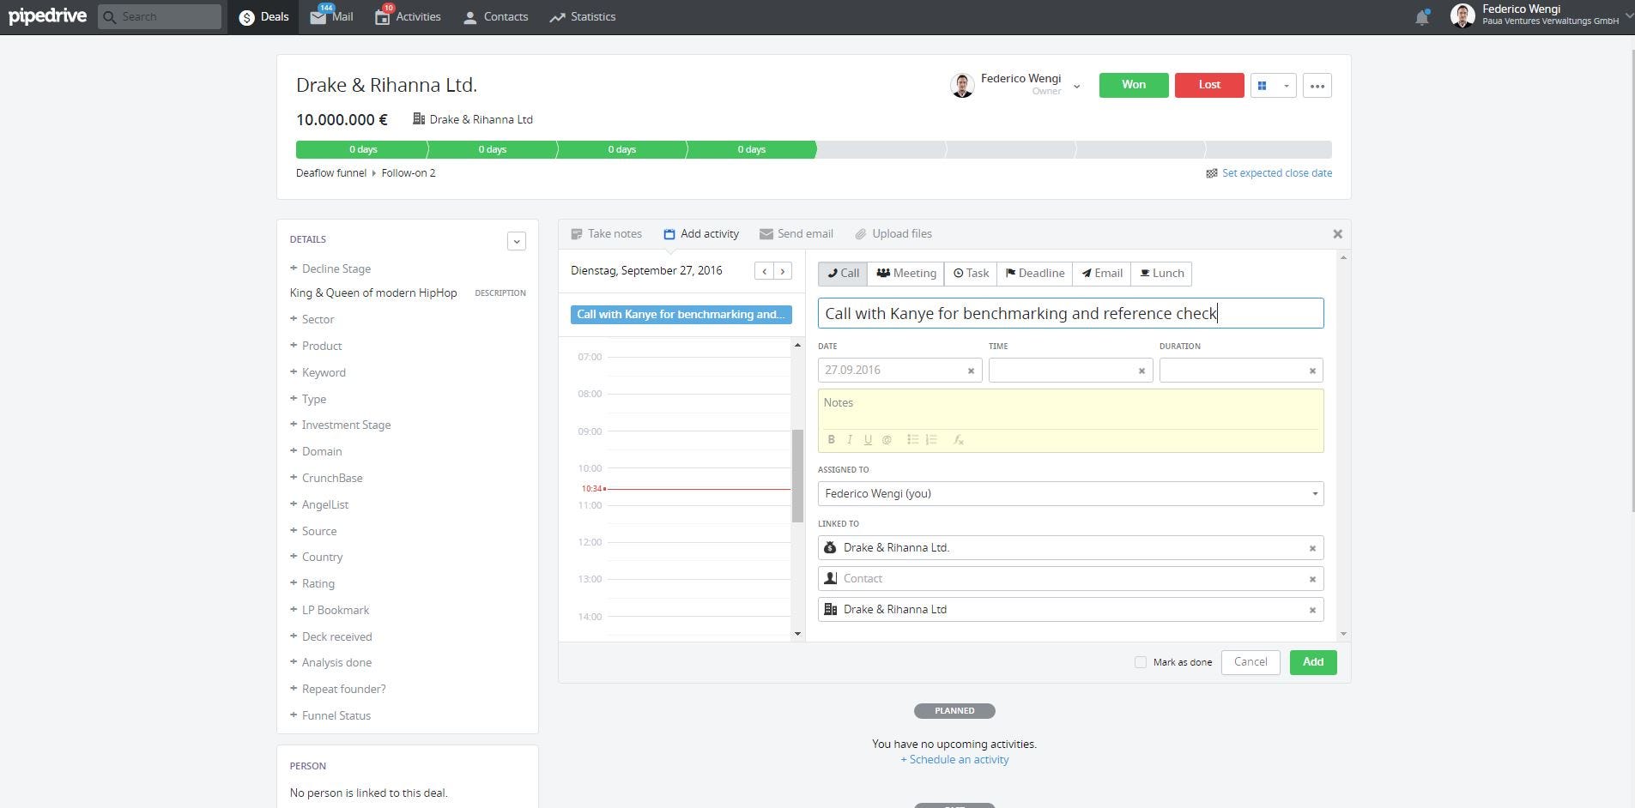Open the owner dropdown arrow
1635x808 pixels.
[x=1076, y=86]
